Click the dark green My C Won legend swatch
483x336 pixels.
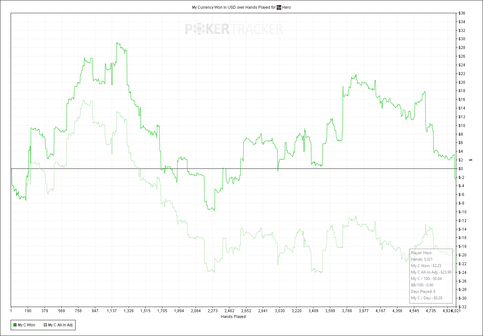tap(15, 325)
